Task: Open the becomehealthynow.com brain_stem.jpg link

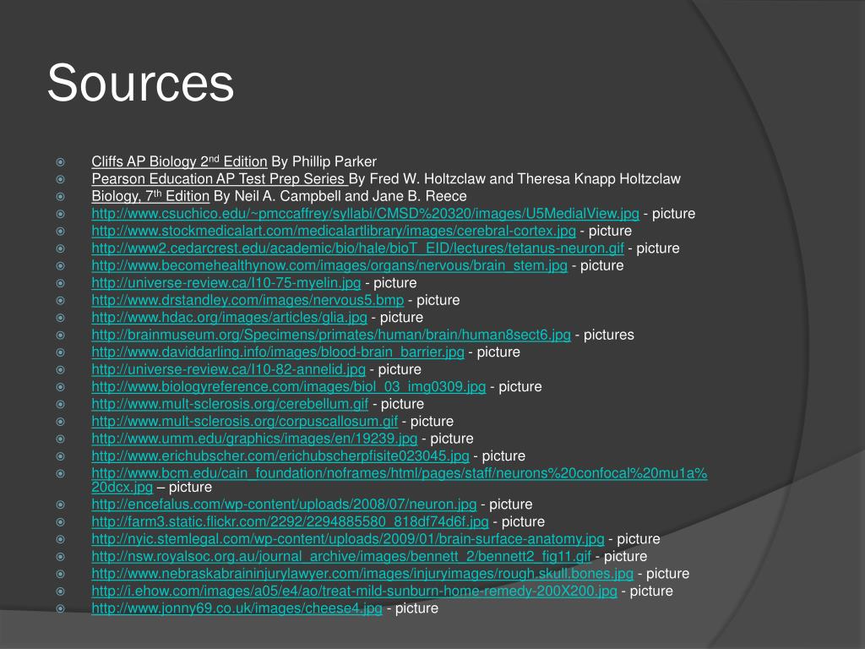Action: pos(329,265)
